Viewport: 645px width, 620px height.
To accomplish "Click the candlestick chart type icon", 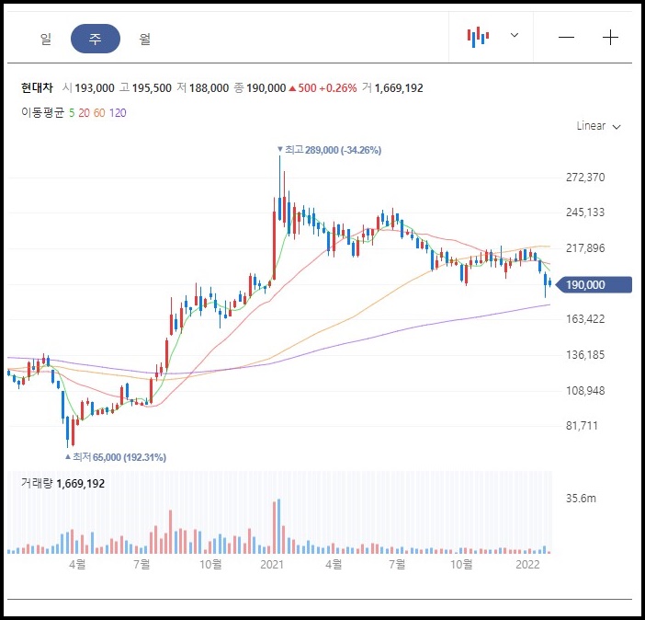I will pos(478,37).
